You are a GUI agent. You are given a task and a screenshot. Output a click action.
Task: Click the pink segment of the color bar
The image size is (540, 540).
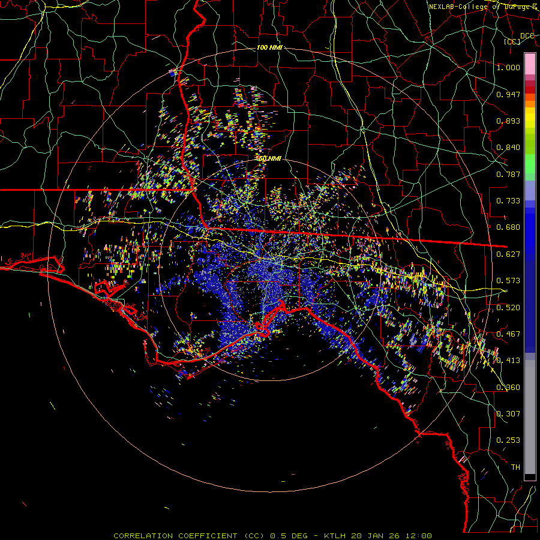coord(530,64)
